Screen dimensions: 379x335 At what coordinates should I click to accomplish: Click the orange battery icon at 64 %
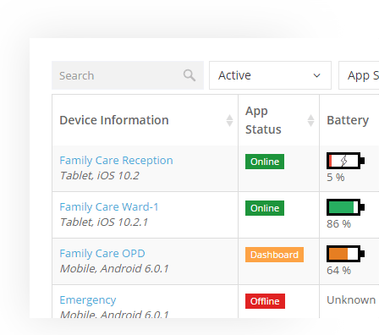pyautogui.click(x=345, y=254)
